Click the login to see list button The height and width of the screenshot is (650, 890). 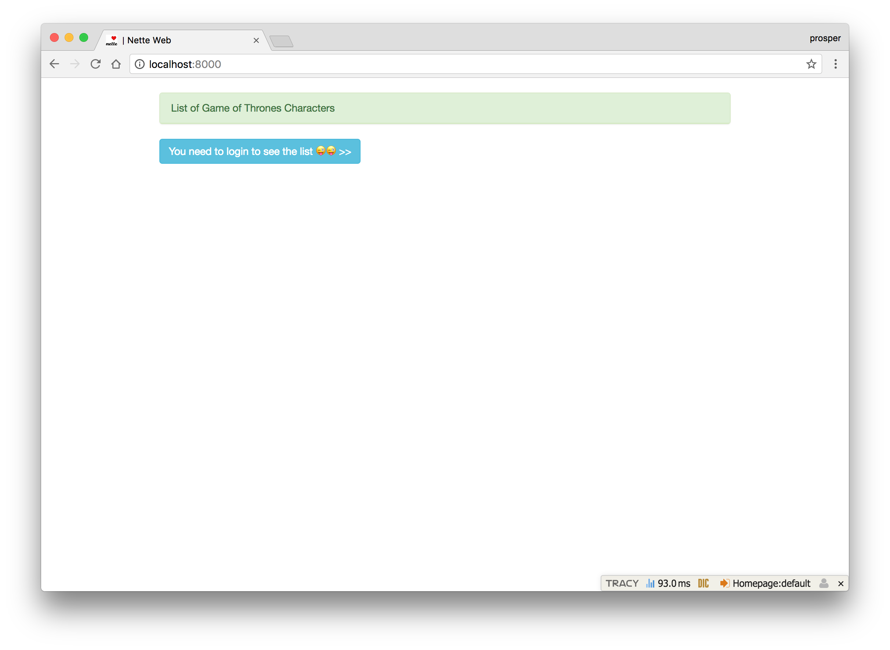(260, 151)
